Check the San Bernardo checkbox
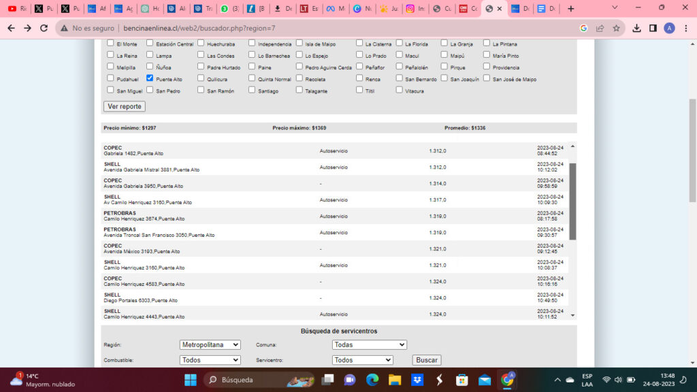This screenshot has width=697, height=392. pyautogui.click(x=399, y=78)
